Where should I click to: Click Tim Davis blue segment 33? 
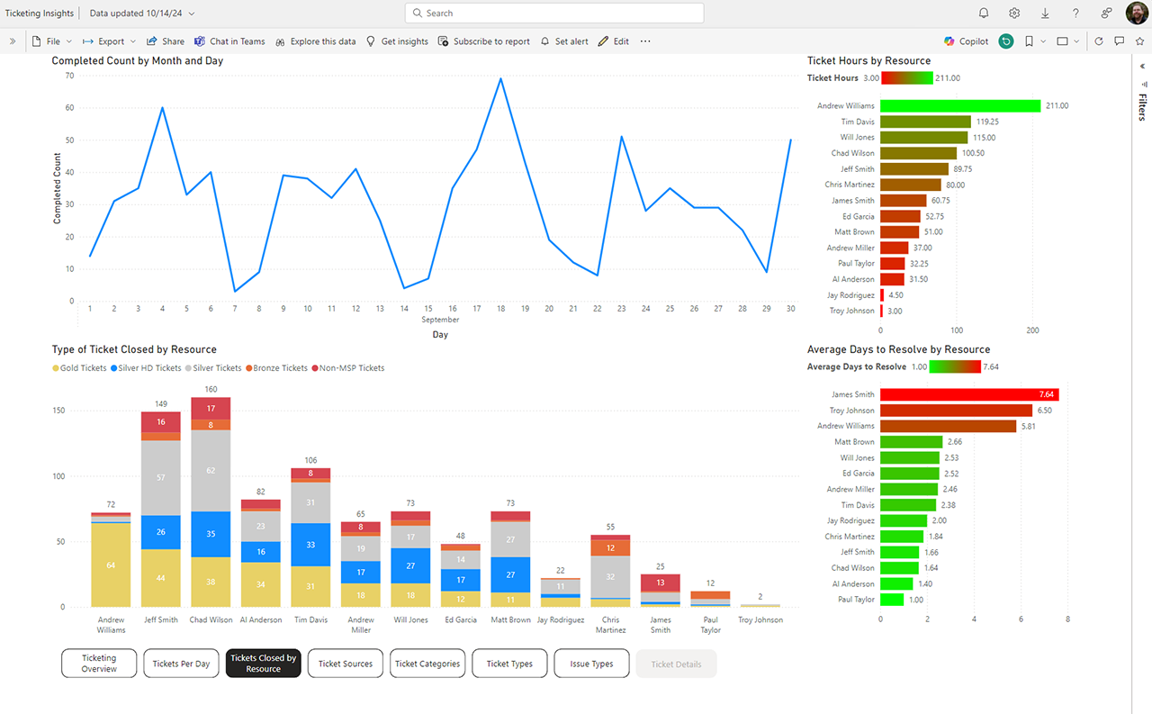click(310, 545)
